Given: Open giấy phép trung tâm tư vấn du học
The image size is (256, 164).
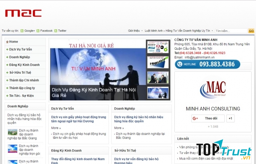Looking at the screenshot, I should pos(79,136).
